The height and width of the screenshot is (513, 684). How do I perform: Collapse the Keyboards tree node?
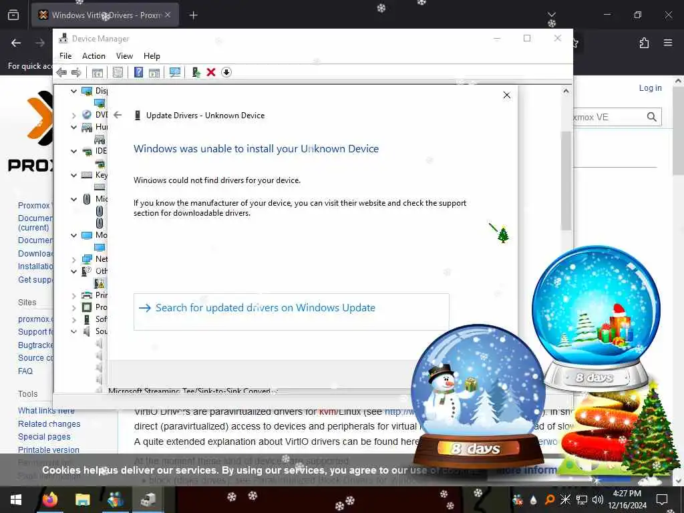[x=73, y=175]
